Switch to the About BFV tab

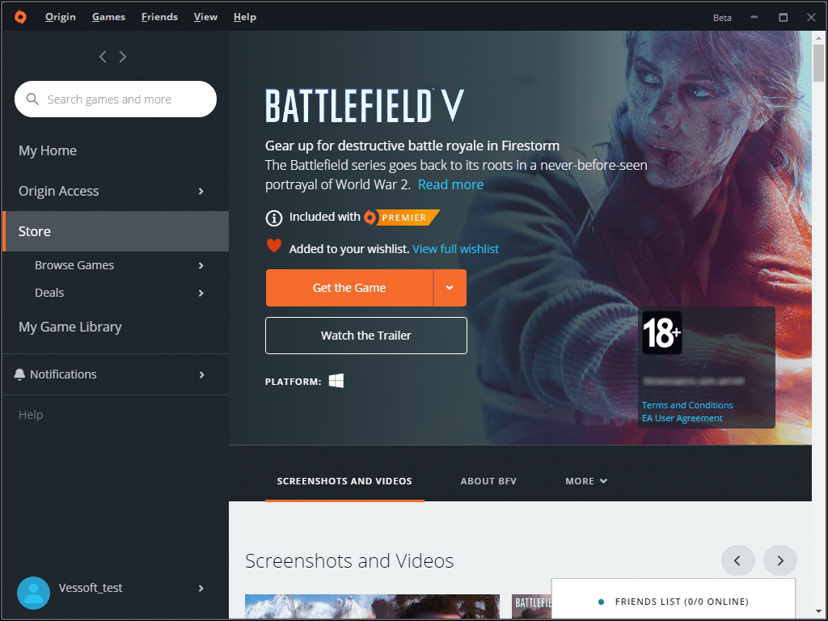tap(488, 481)
